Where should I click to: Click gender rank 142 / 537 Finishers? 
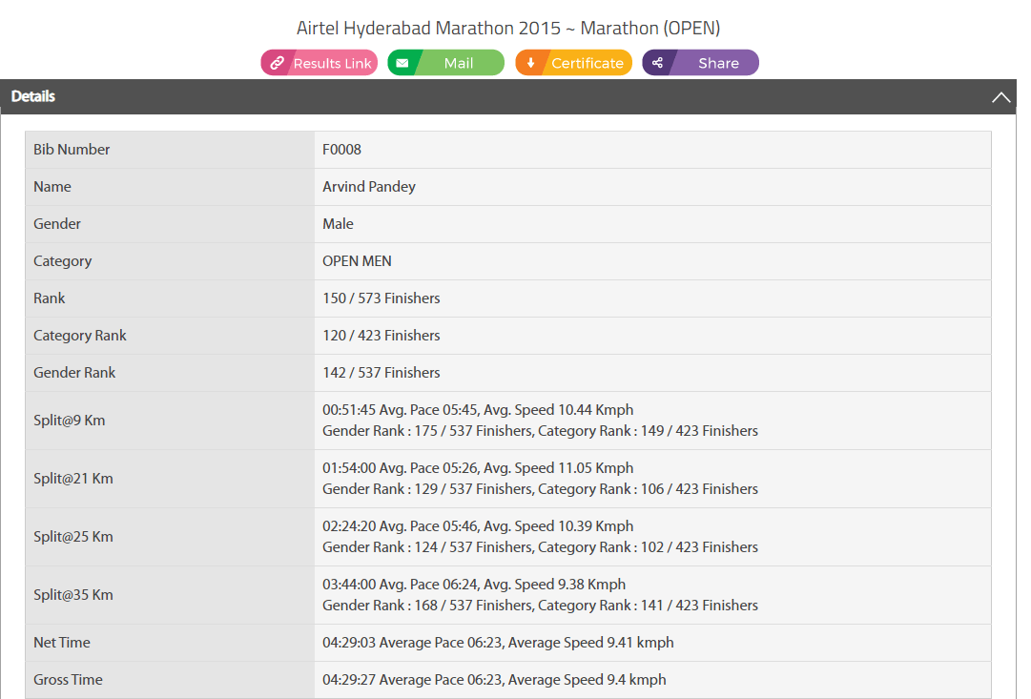pos(381,372)
